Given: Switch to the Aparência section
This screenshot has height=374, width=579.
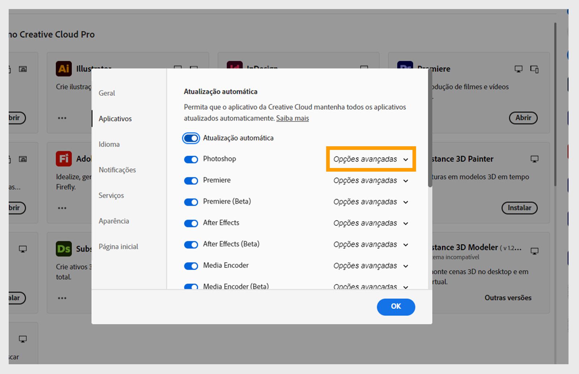Looking at the screenshot, I should (x=114, y=221).
